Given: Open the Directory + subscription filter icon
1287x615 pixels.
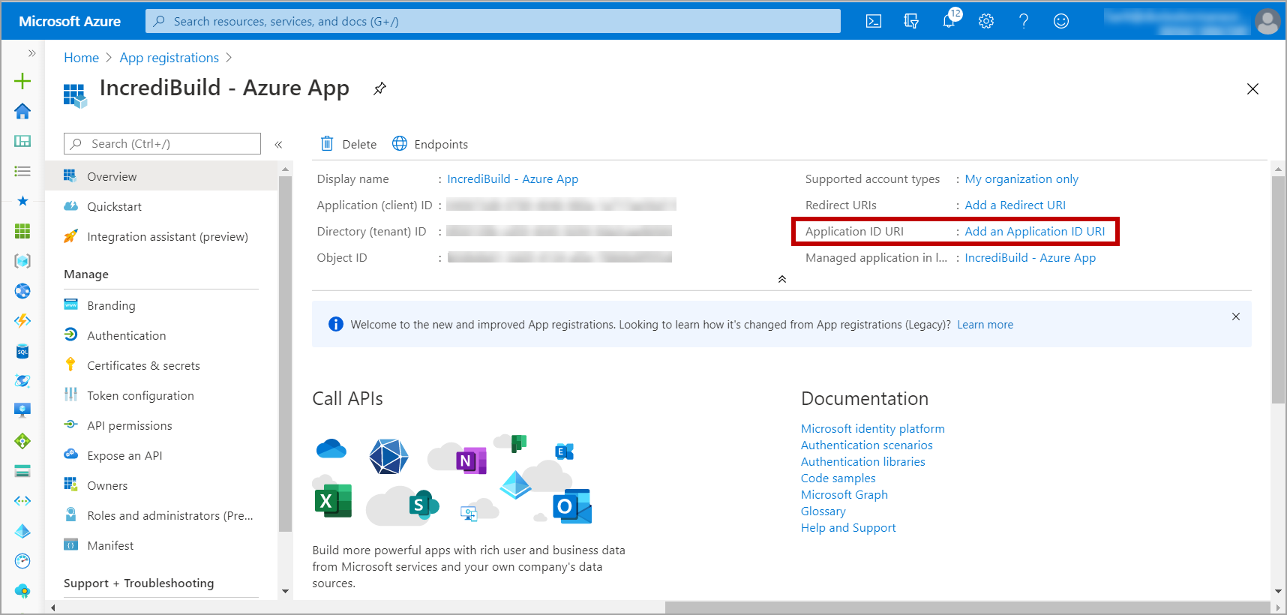Looking at the screenshot, I should point(911,21).
